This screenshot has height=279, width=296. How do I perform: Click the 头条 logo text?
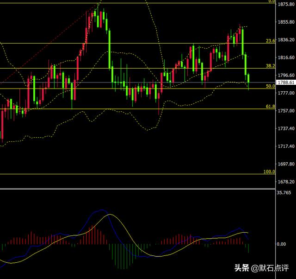(x=241, y=268)
